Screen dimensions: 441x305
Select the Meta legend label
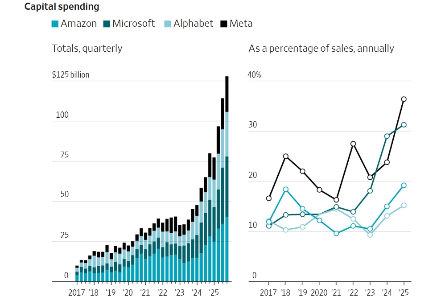pyautogui.click(x=241, y=24)
